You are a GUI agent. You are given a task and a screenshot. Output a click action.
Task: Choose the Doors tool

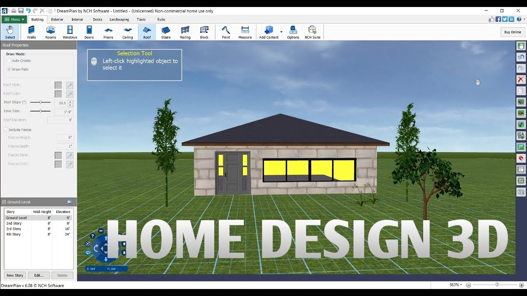tap(89, 32)
